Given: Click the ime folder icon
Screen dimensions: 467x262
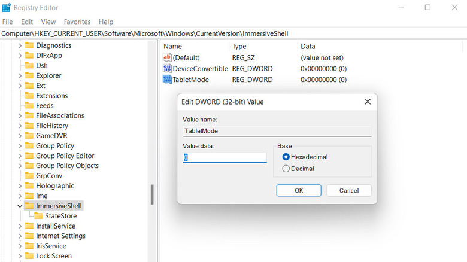Looking at the screenshot, I should pos(29,196).
